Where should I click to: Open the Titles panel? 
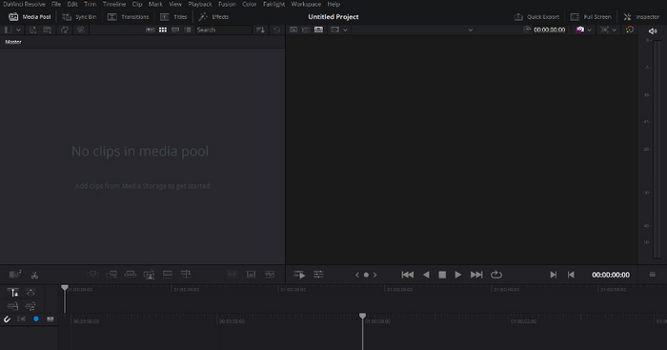(173, 17)
